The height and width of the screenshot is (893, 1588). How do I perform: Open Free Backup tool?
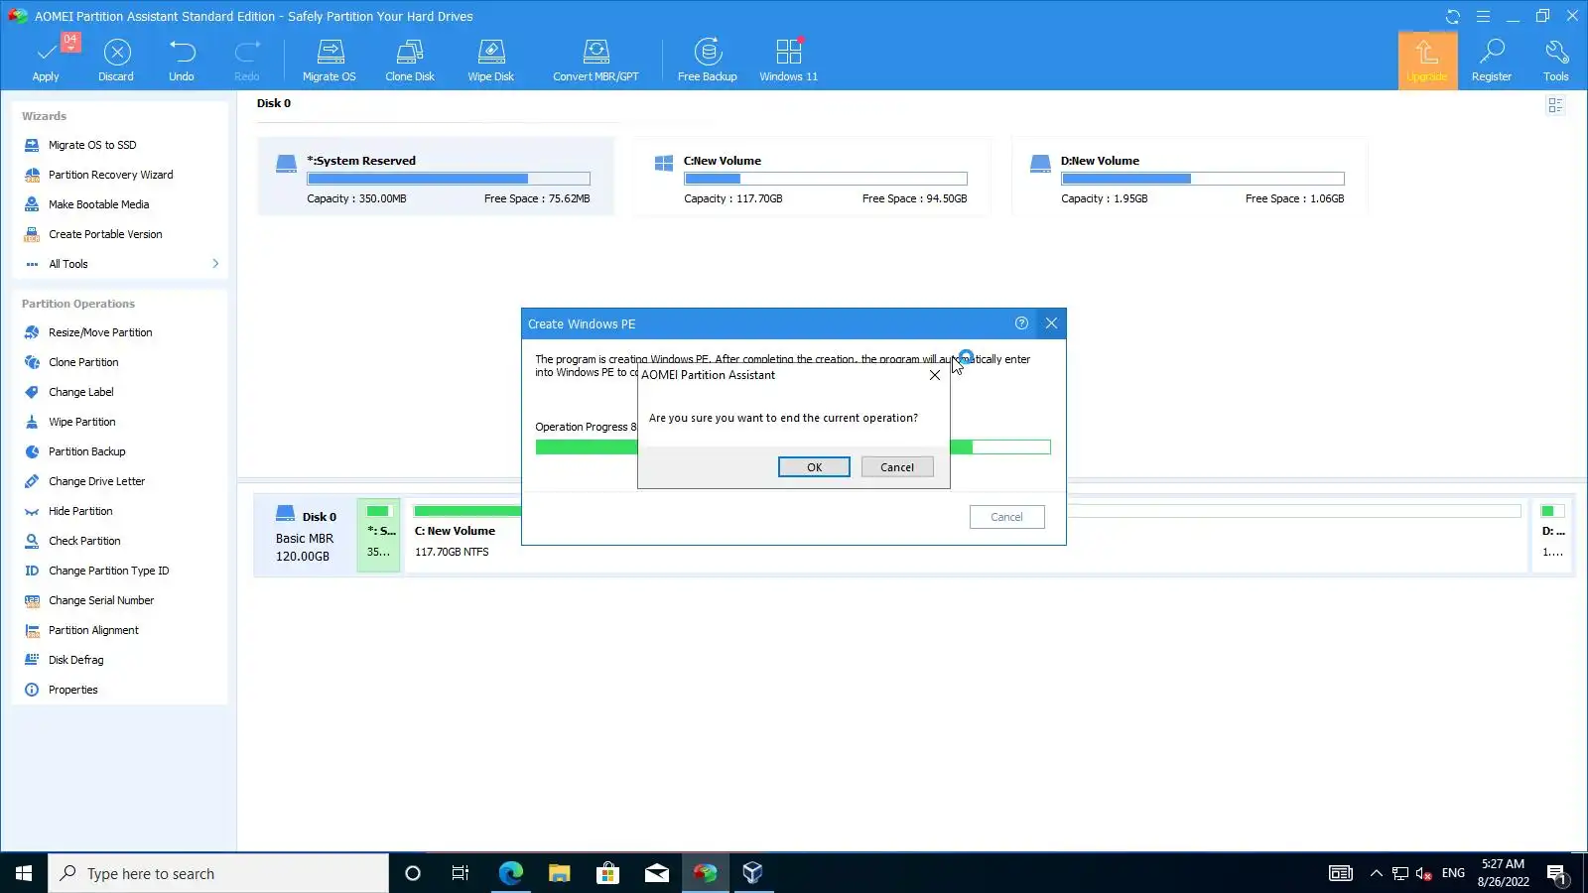(708, 61)
